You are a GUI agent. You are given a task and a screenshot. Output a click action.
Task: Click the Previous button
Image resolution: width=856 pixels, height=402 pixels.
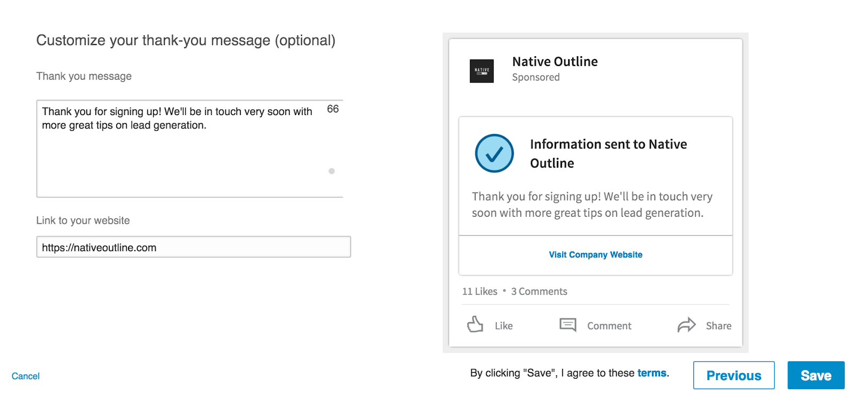click(x=733, y=375)
